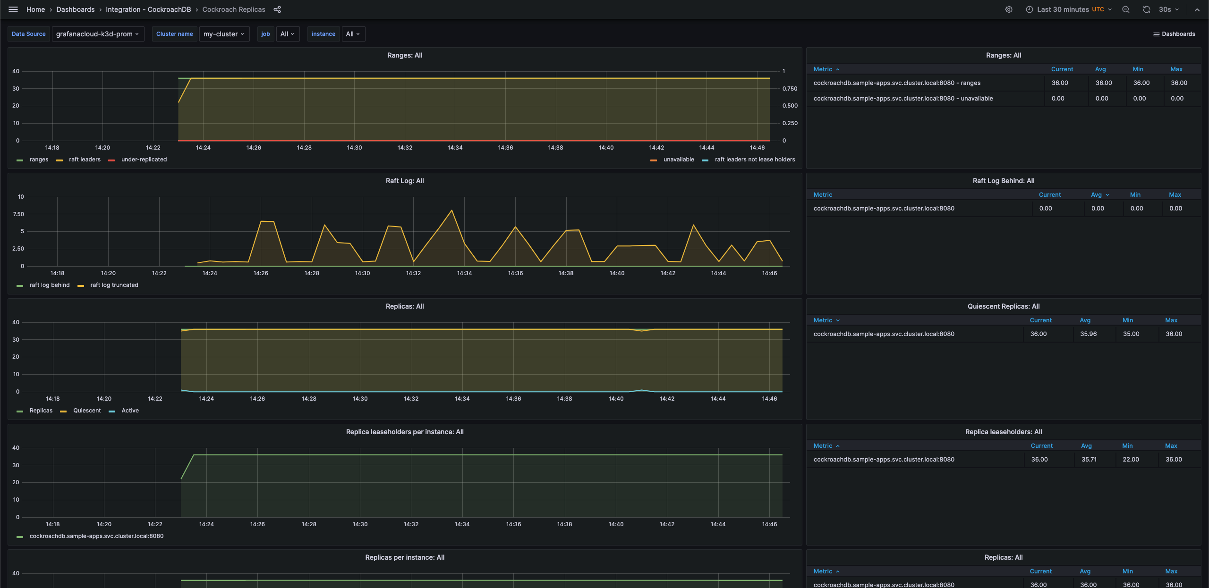
Task: Open dashboard settings gear icon
Action: point(1008,9)
